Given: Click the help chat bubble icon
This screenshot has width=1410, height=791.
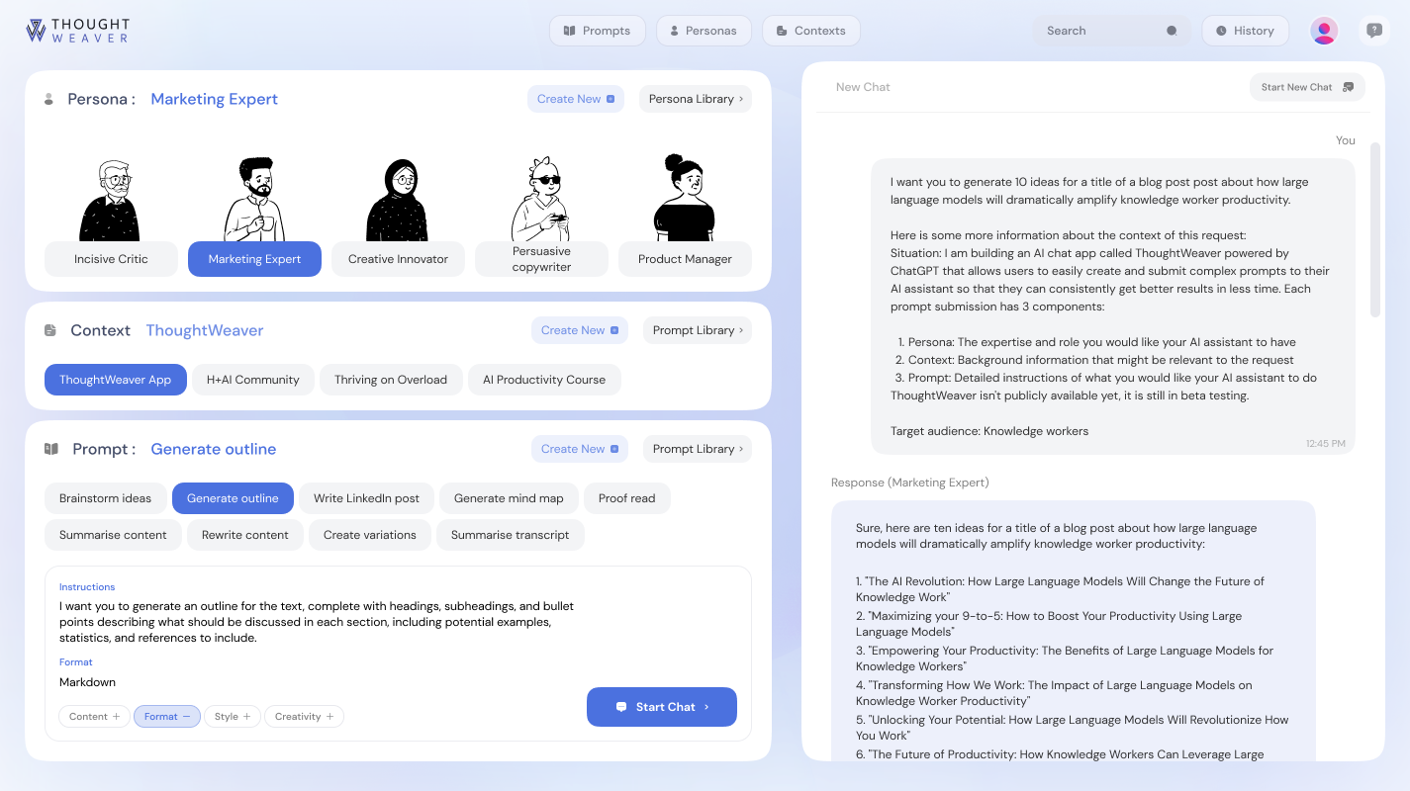Looking at the screenshot, I should (1374, 31).
